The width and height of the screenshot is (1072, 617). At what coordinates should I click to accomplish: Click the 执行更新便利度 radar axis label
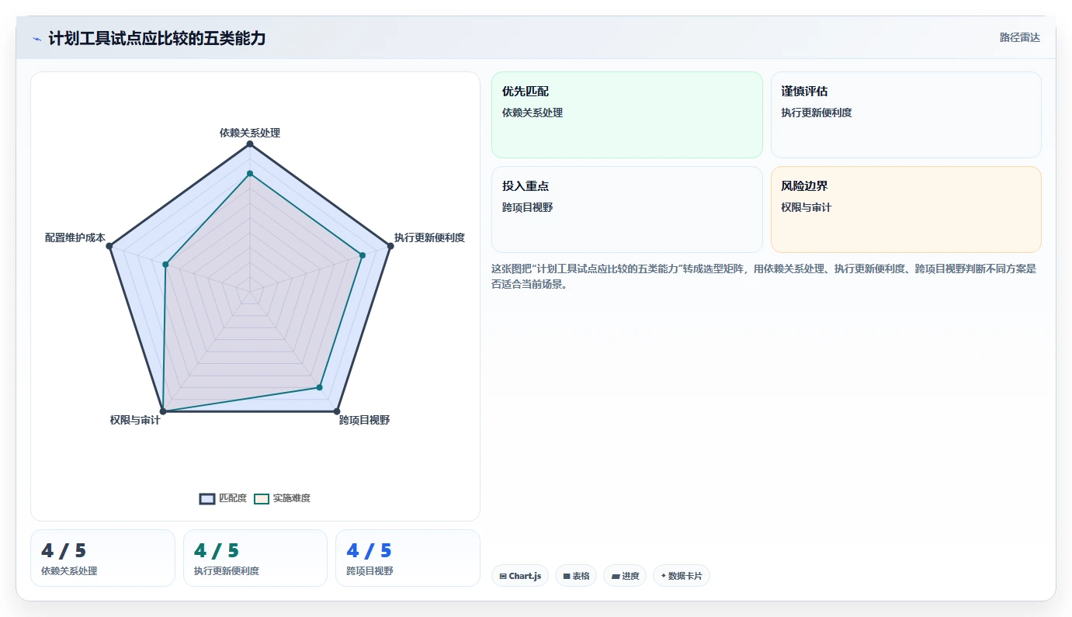[429, 237]
